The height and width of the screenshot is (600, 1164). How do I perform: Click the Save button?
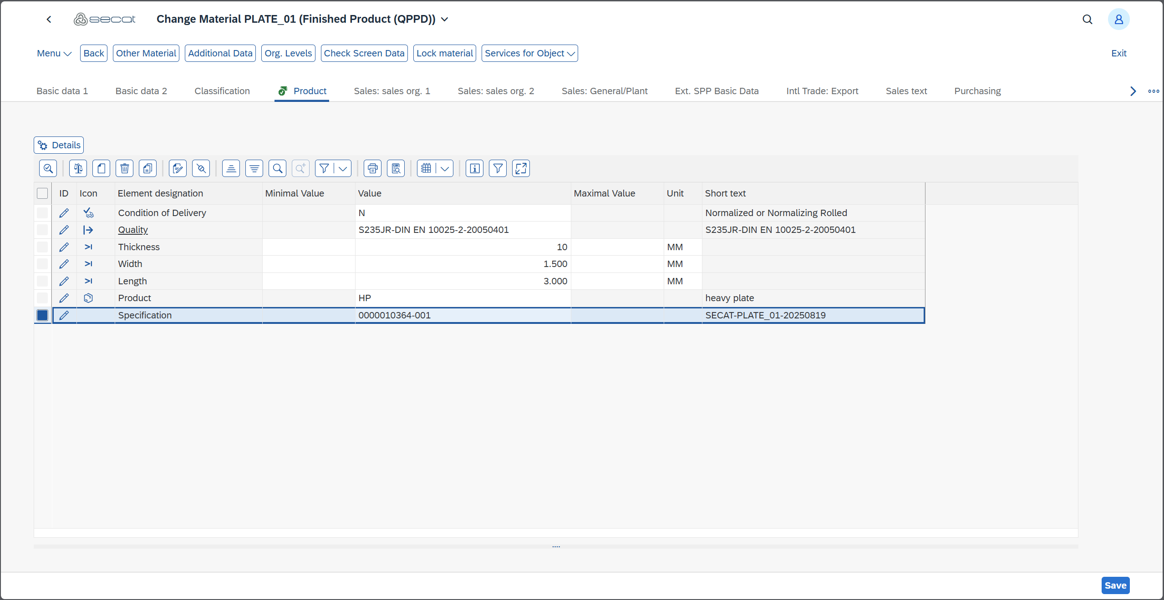pyautogui.click(x=1115, y=585)
